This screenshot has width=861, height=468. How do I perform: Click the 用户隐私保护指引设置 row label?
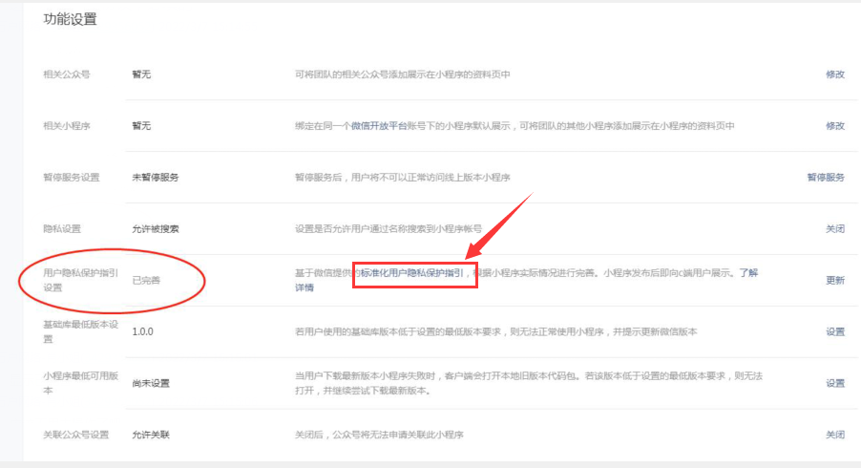click(80, 279)
